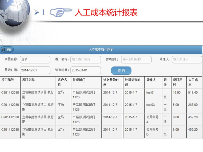203x152 pixels.
Task: Focus the 处理人 input field
Action: pos(187,59)
